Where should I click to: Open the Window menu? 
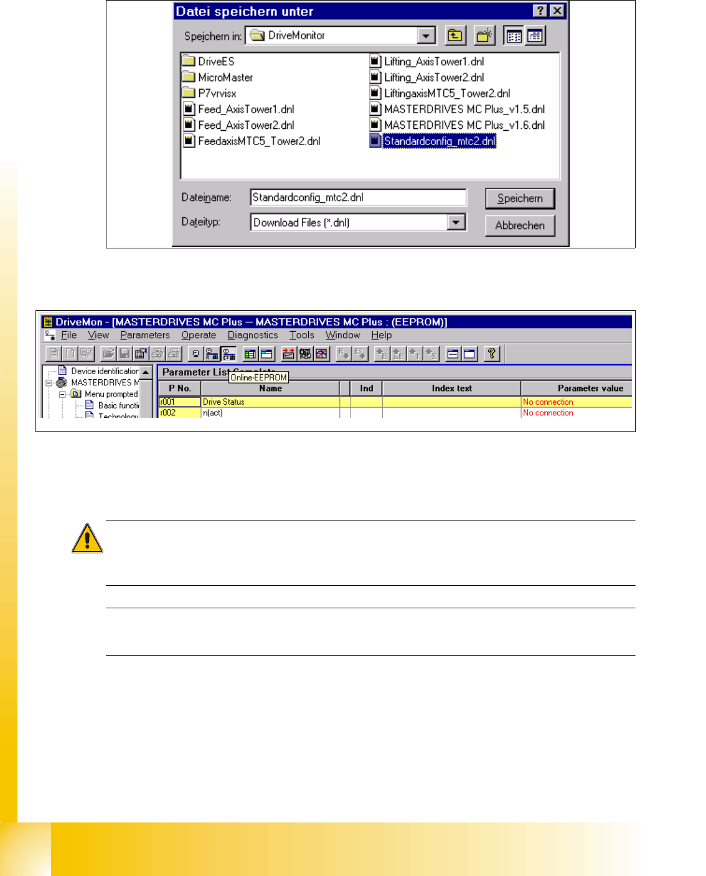tap(343, 335)
